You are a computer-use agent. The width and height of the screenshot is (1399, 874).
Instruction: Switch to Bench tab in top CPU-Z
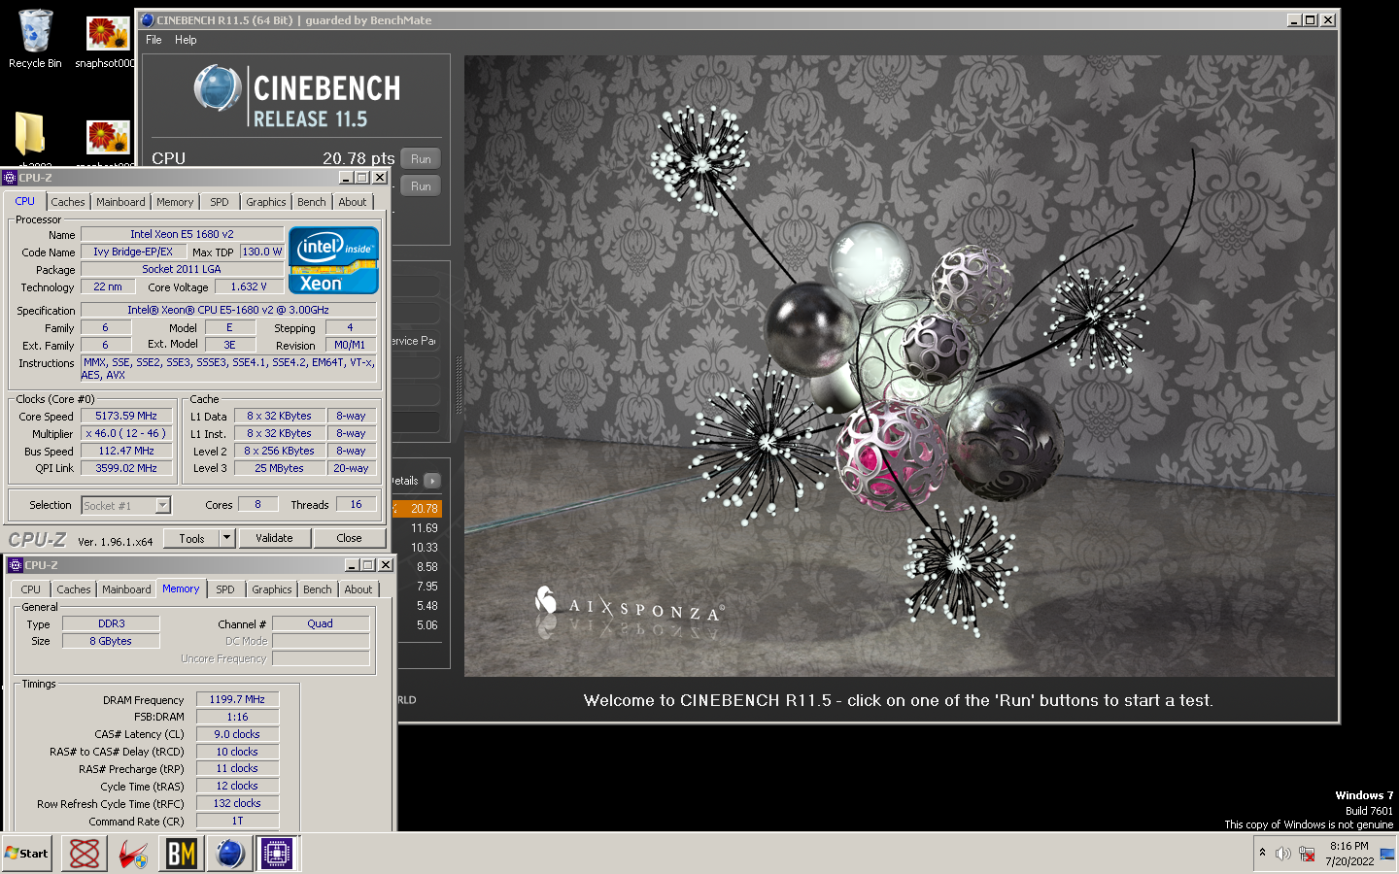312,202
